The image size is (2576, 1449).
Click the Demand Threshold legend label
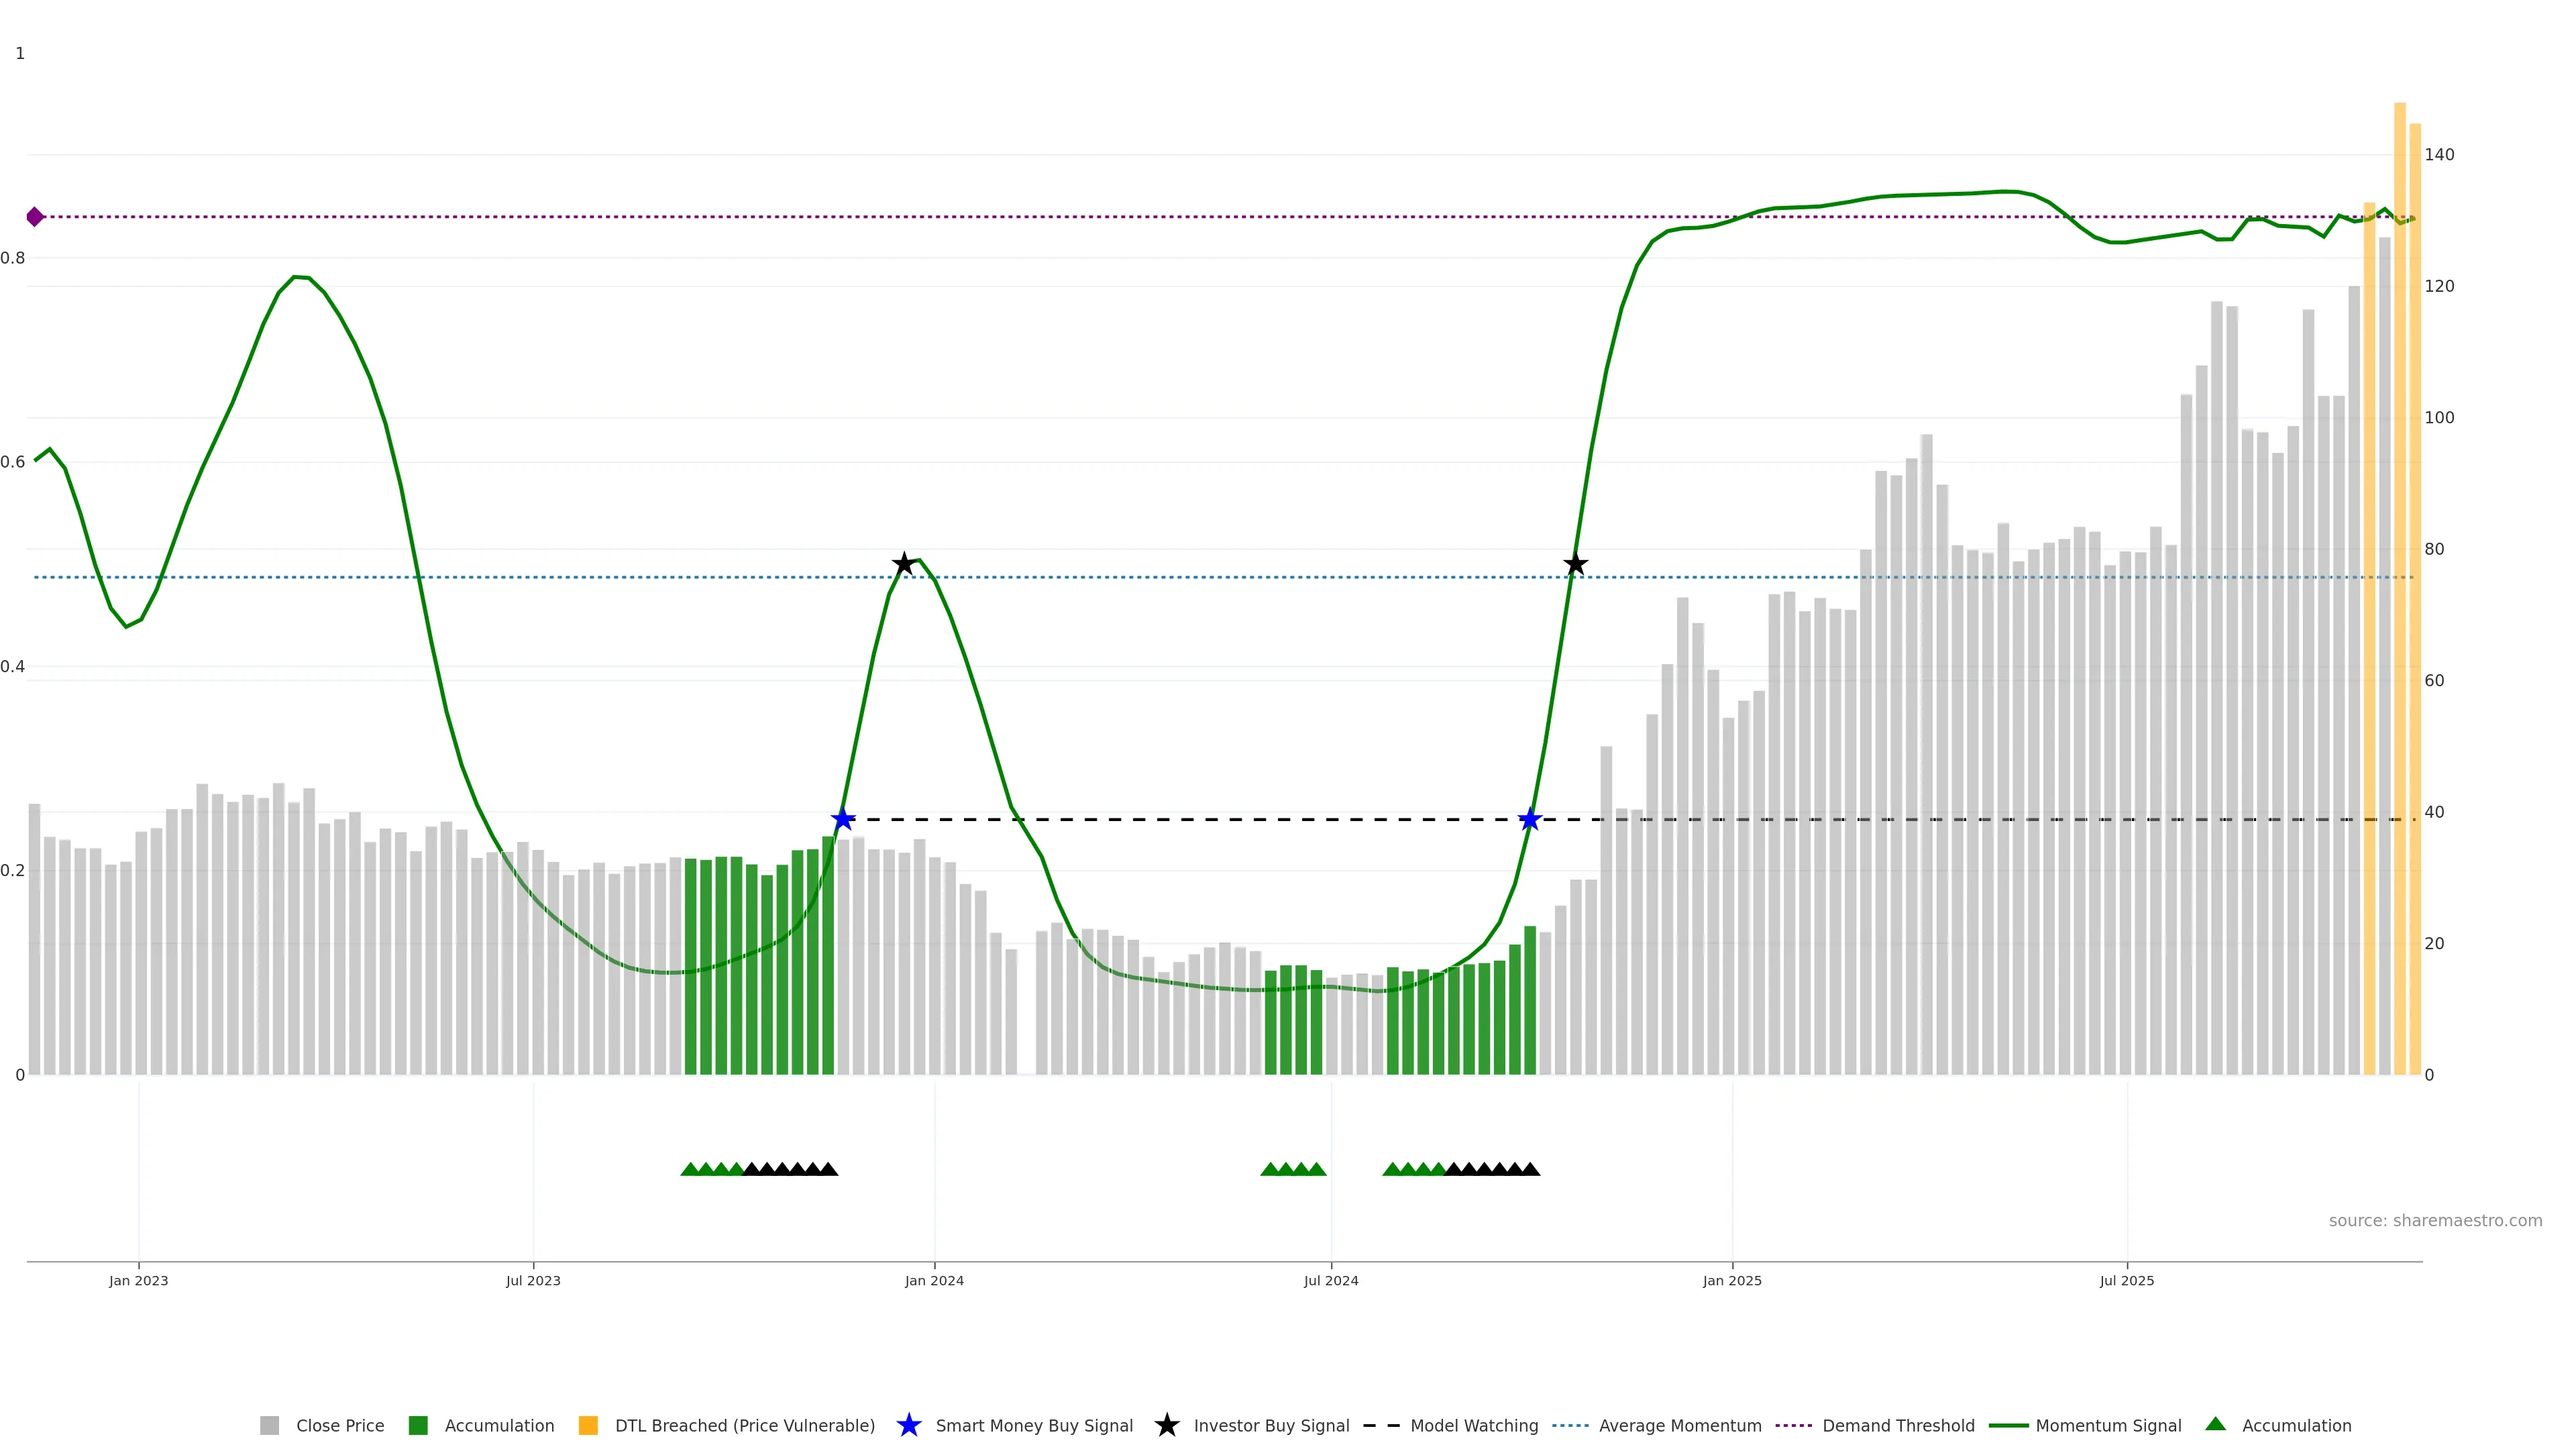point(1898,1426)
